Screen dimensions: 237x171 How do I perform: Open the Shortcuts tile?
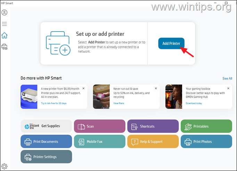(153, 126)
